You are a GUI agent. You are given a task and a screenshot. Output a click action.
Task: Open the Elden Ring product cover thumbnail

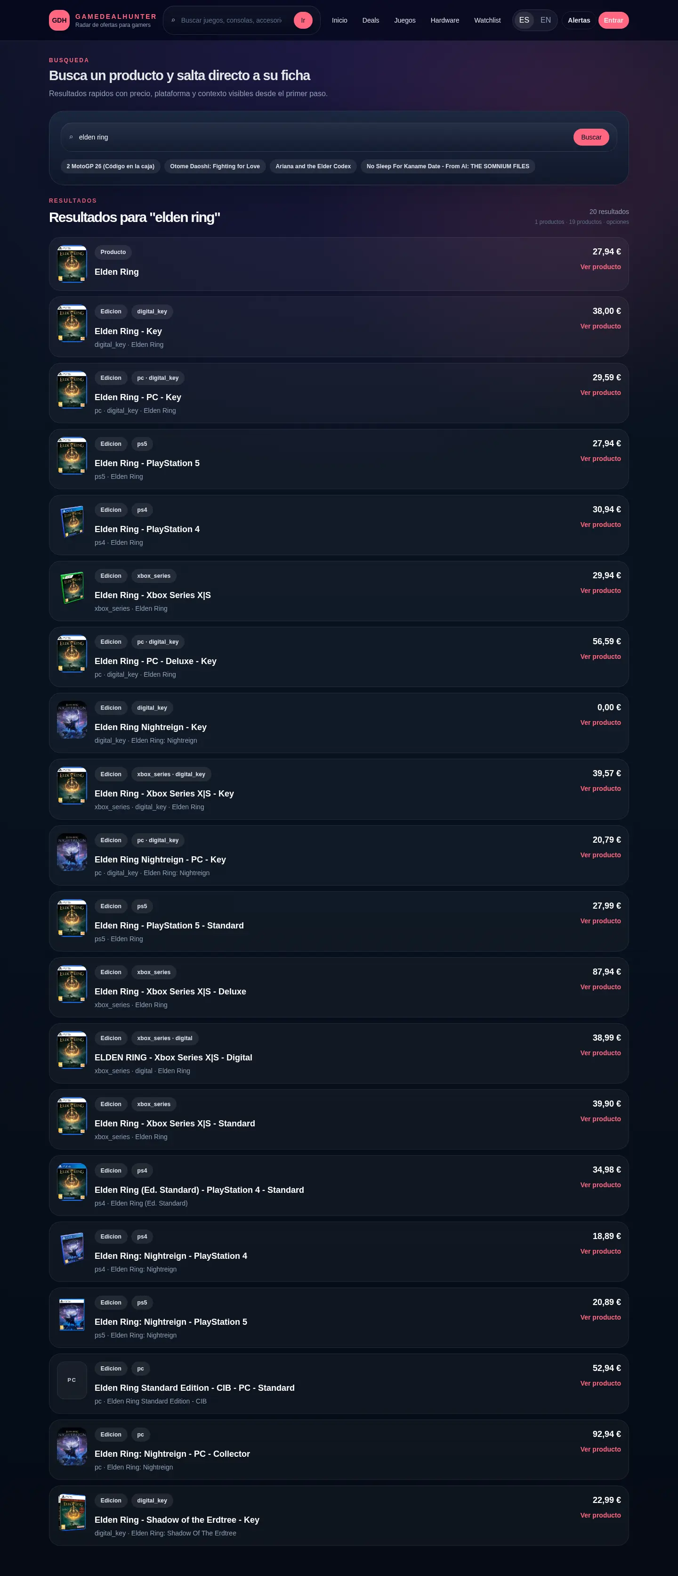[x=72, y=263]
